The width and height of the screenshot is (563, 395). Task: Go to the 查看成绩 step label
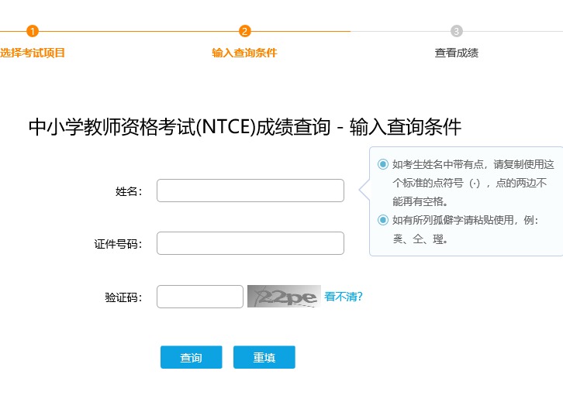457,53
